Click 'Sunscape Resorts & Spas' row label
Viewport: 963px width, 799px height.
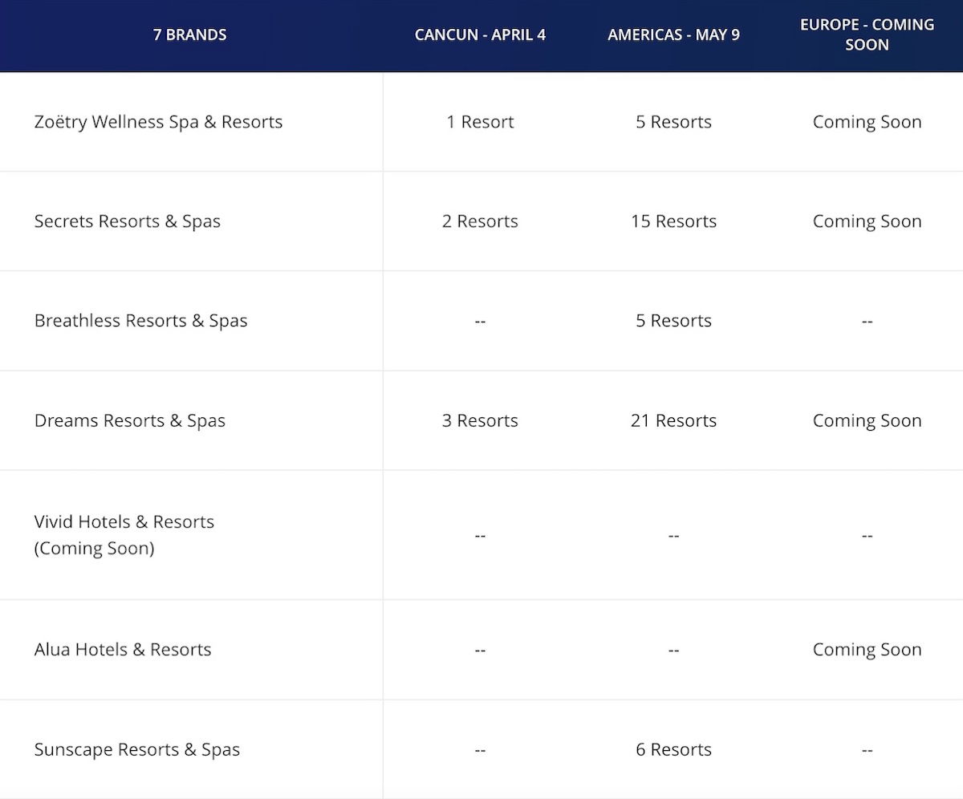[137, 749]
